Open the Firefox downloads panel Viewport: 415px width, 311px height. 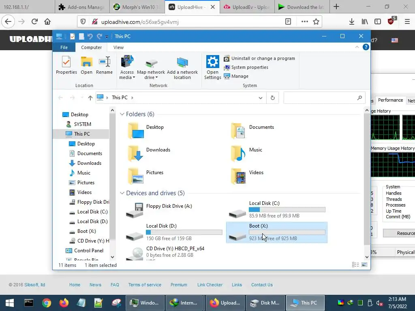pos(352,22)
